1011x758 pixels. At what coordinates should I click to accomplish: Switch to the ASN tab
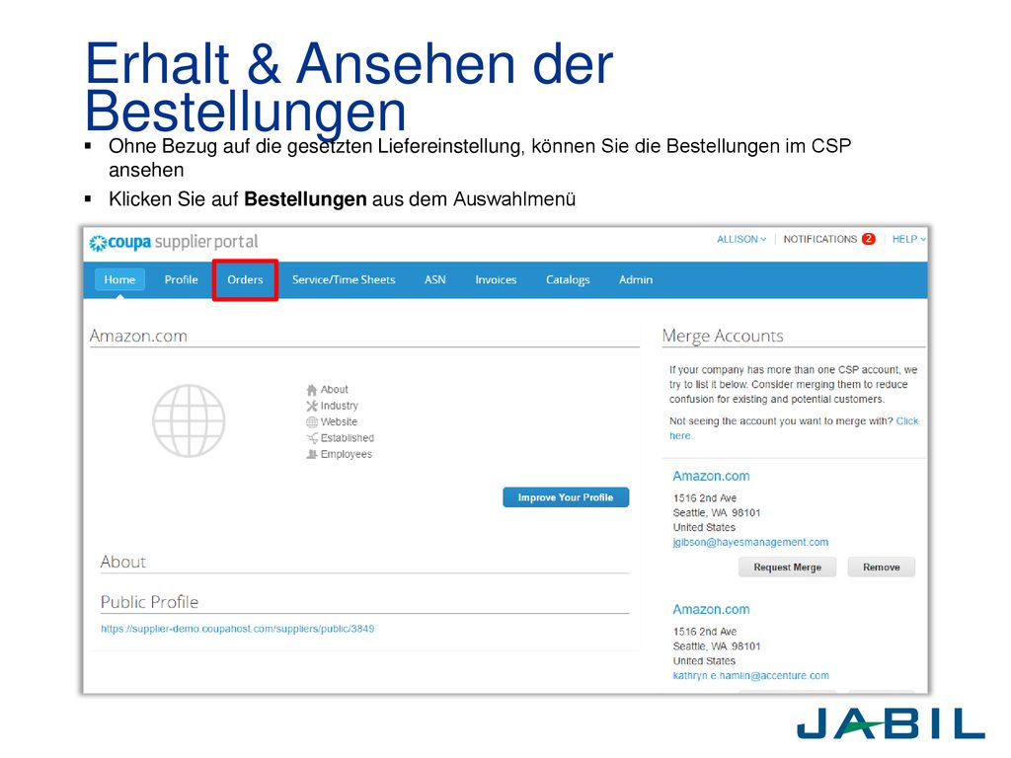point(435,279)
